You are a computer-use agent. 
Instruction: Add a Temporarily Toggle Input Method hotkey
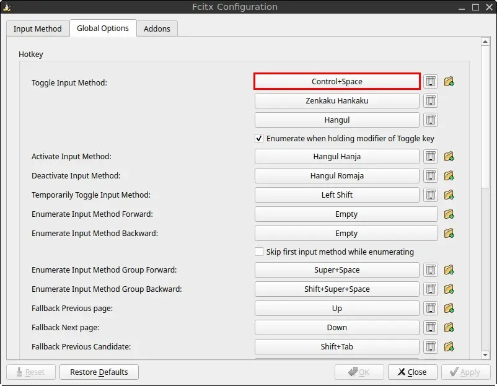[449, 195]
